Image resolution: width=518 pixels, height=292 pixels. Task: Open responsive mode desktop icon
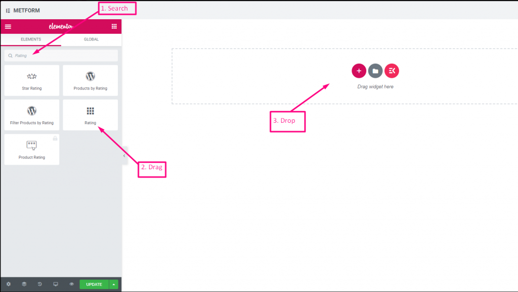[56, 284]
